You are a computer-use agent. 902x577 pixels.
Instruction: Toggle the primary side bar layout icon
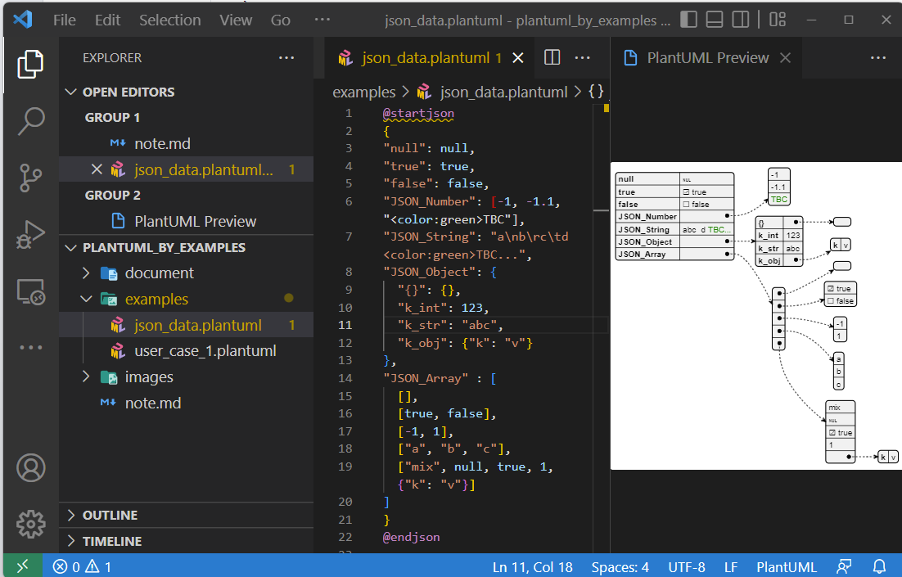[688, 20]
